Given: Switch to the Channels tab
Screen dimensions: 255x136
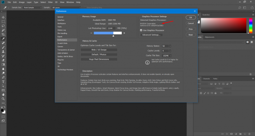Looking at the screenshot, I should click(x=206, y=79).
